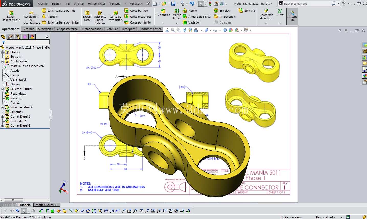Select the Corte recubierto tool
367x219 pixels.
(138, 17)
